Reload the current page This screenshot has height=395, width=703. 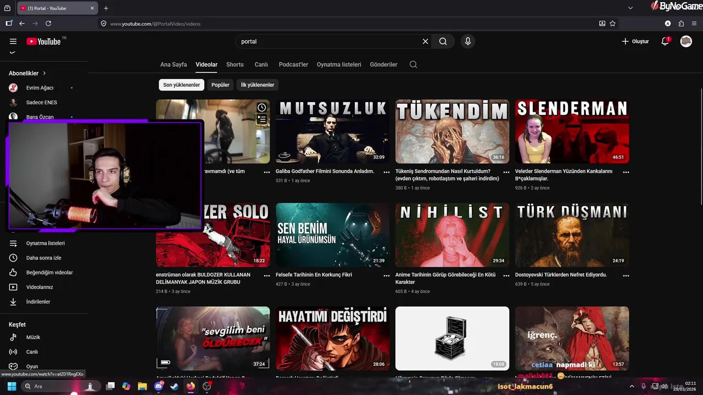(48, 24)
